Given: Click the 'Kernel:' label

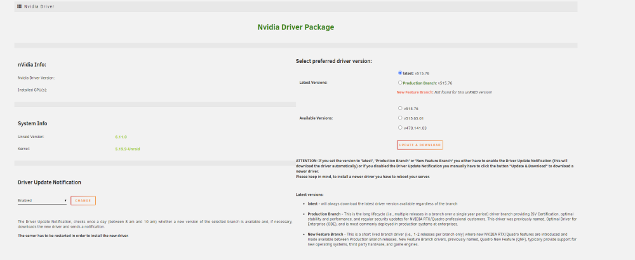Looking at the screenshot, I should click(x=24, y=149).
